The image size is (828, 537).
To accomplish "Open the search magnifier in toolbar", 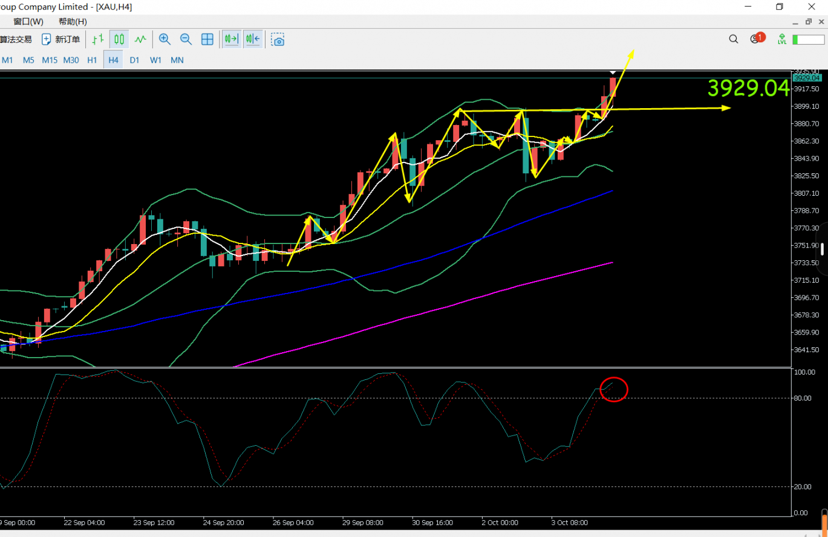I will coord(734,39).
